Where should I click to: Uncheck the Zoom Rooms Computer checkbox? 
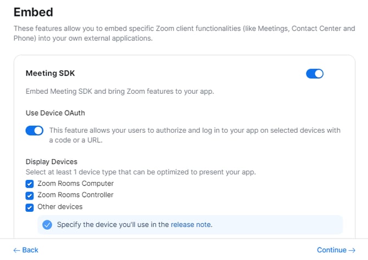pos(30,184)
